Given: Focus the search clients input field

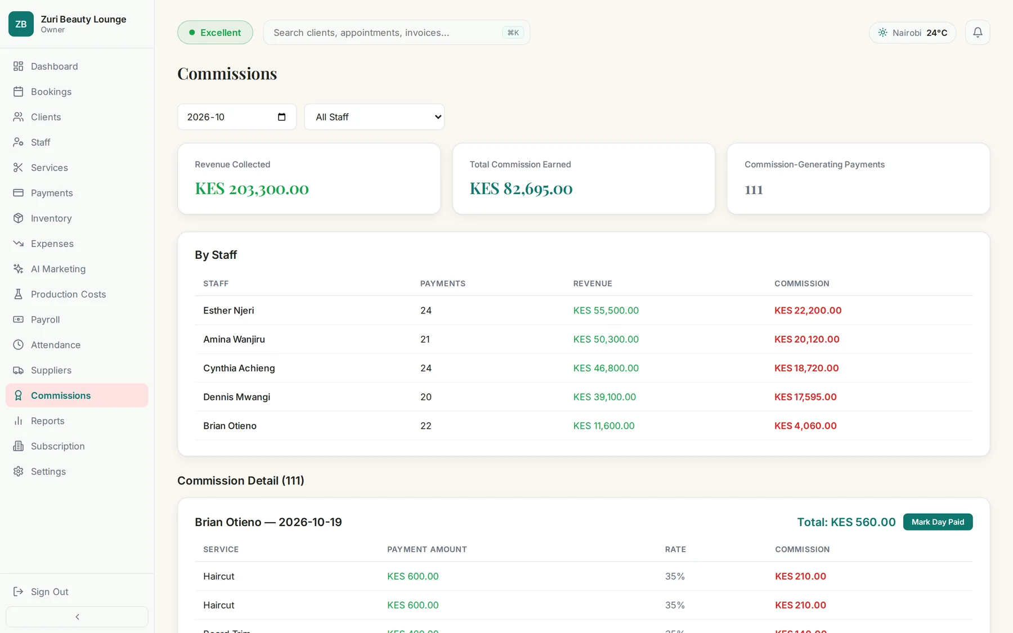Looking at the screenshot, I should pyautogui.click(x=396, y=33).
